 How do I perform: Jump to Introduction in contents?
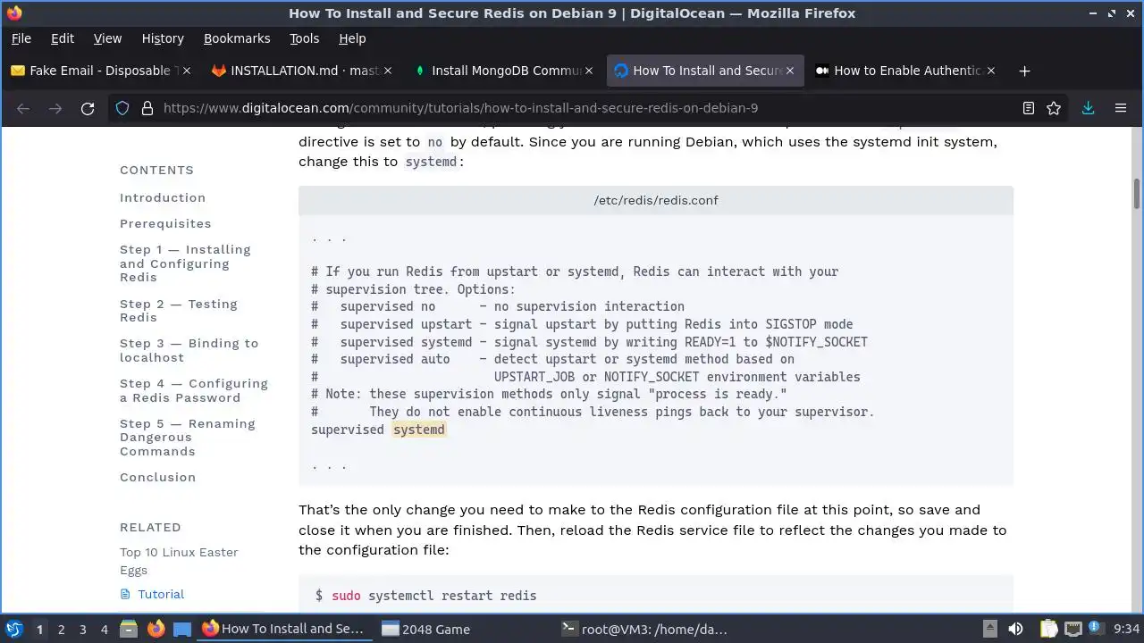[x=163, y=197]
